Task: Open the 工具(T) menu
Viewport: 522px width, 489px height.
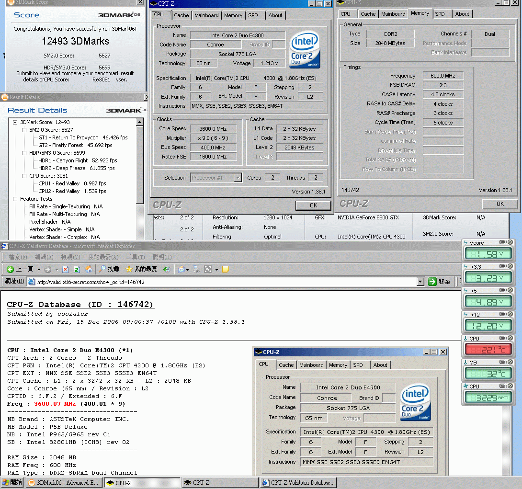Action: pyautogui.click(x=136, y=257)
